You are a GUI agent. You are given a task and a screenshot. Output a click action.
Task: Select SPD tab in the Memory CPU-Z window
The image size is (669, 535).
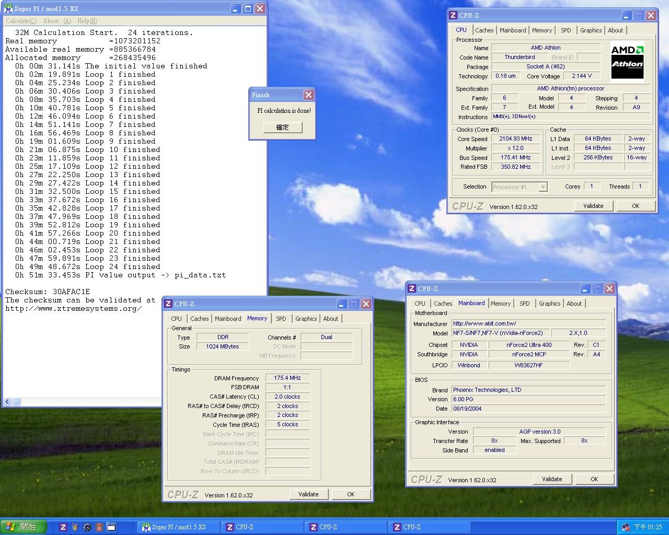click(281, 319)
